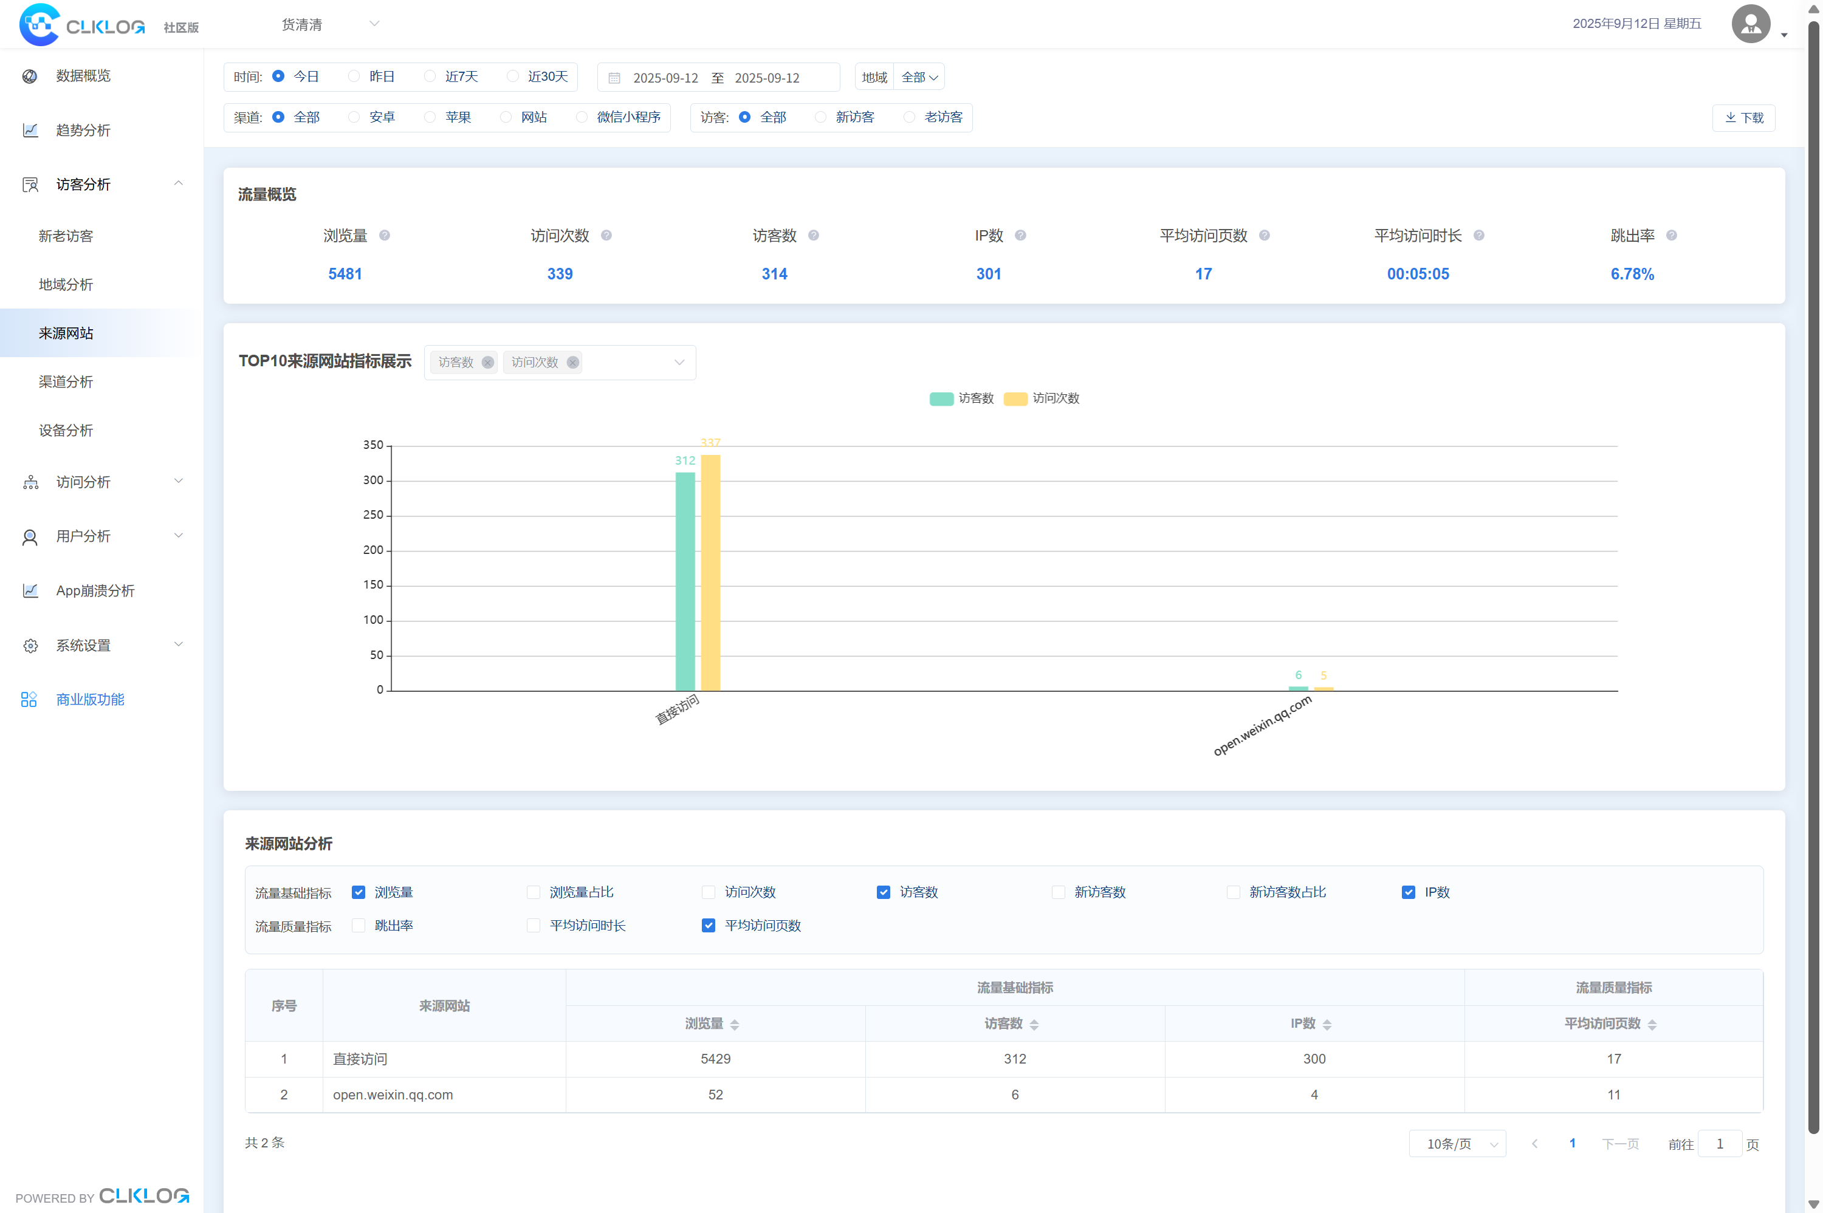
Task: Select the 近7天 time radio
Action: (x=430, y=77)
